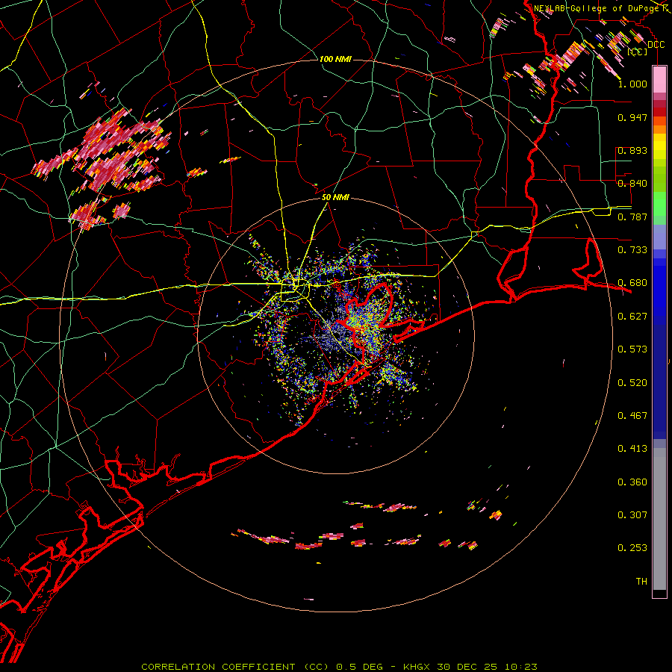Click the gray low-value color bar segment
Screen dimensions: 672x672
[x=659, y=519]
